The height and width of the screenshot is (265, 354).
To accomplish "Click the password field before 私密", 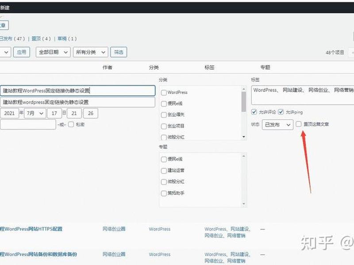I will [28, 125].
